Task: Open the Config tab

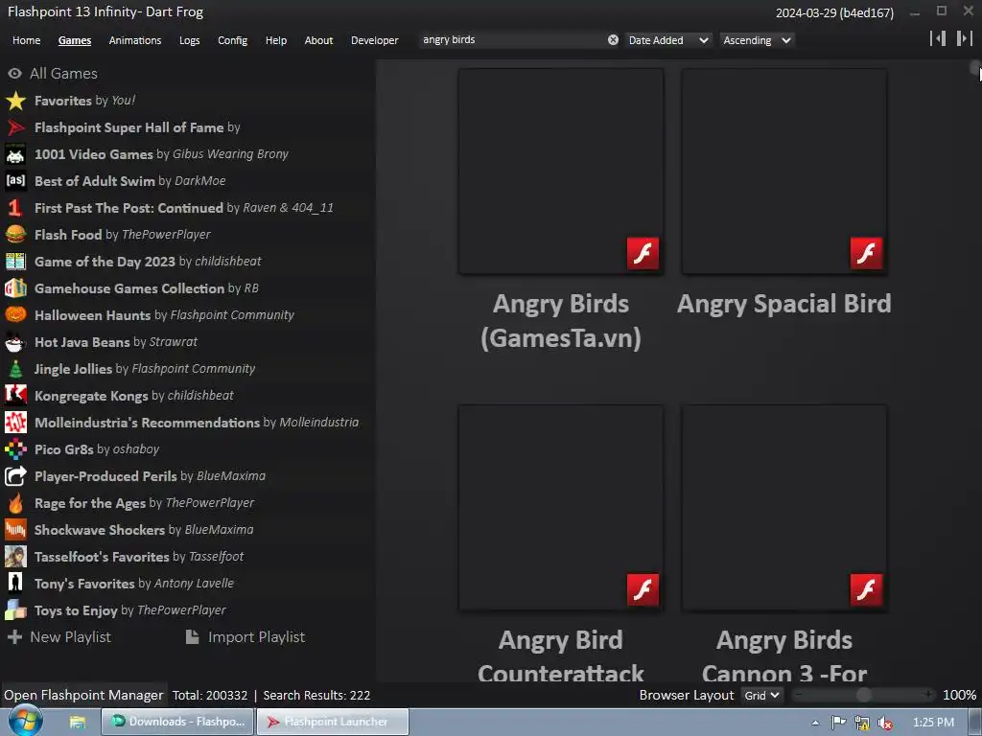Action: (x=232, y=40)
